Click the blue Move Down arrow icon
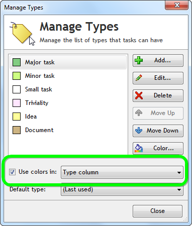This screenshot has width=192, height=226. click(x=139, y=131)
